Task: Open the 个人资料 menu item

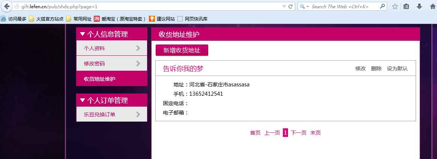Action: (111, 48)
